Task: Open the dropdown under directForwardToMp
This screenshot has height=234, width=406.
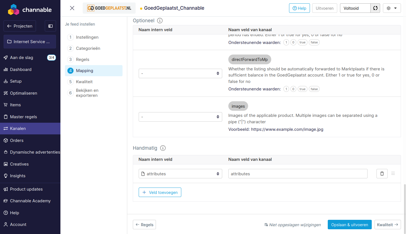Action: [180, 73]
